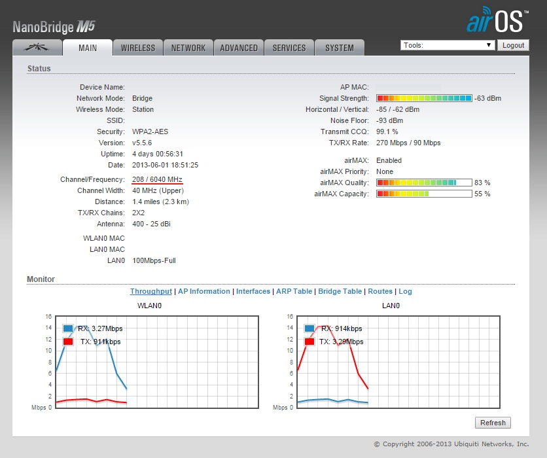The image size is (547, 458).
Task: Click the 270 Mbps / 90 Mbps rate
Action: (408, 143)
